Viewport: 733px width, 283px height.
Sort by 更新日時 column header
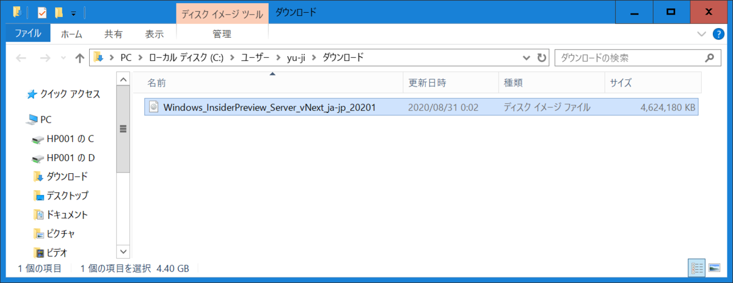[x=451, y=82]
